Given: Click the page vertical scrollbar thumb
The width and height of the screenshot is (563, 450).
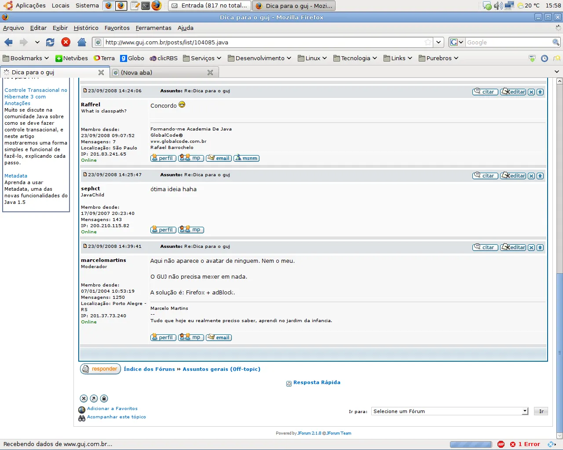Looking at the screenshot, I should pyautogui.click(x=559, y=354).
